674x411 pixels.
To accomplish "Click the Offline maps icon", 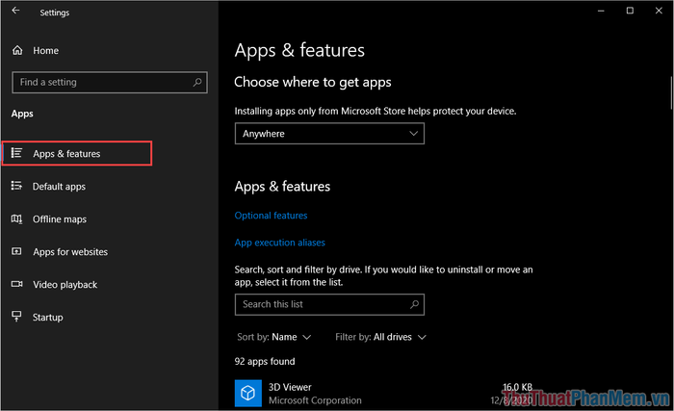I will [16, 218].
